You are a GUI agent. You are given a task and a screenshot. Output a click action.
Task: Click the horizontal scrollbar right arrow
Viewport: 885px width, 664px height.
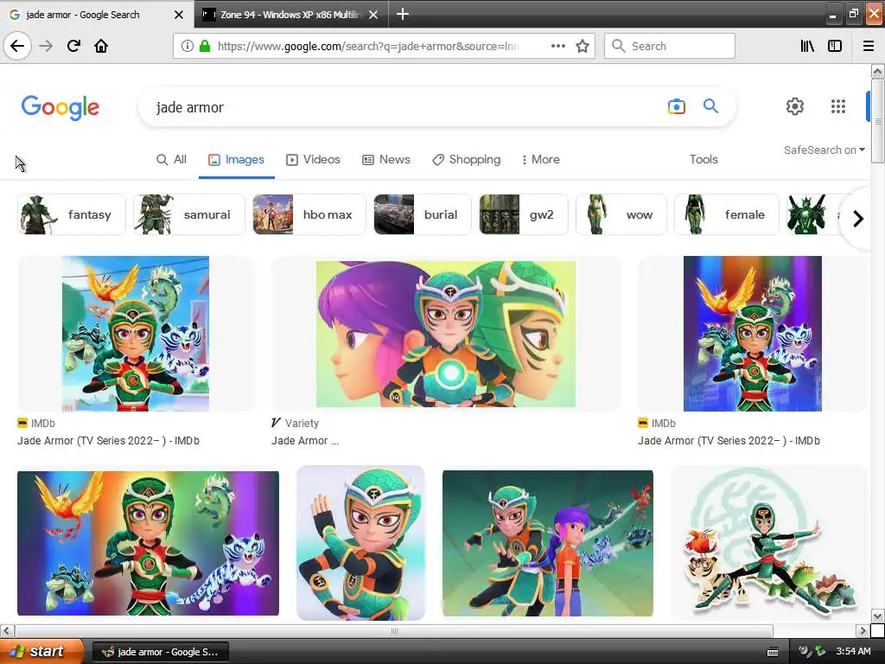pyautogui.click(x=863, y=630)
